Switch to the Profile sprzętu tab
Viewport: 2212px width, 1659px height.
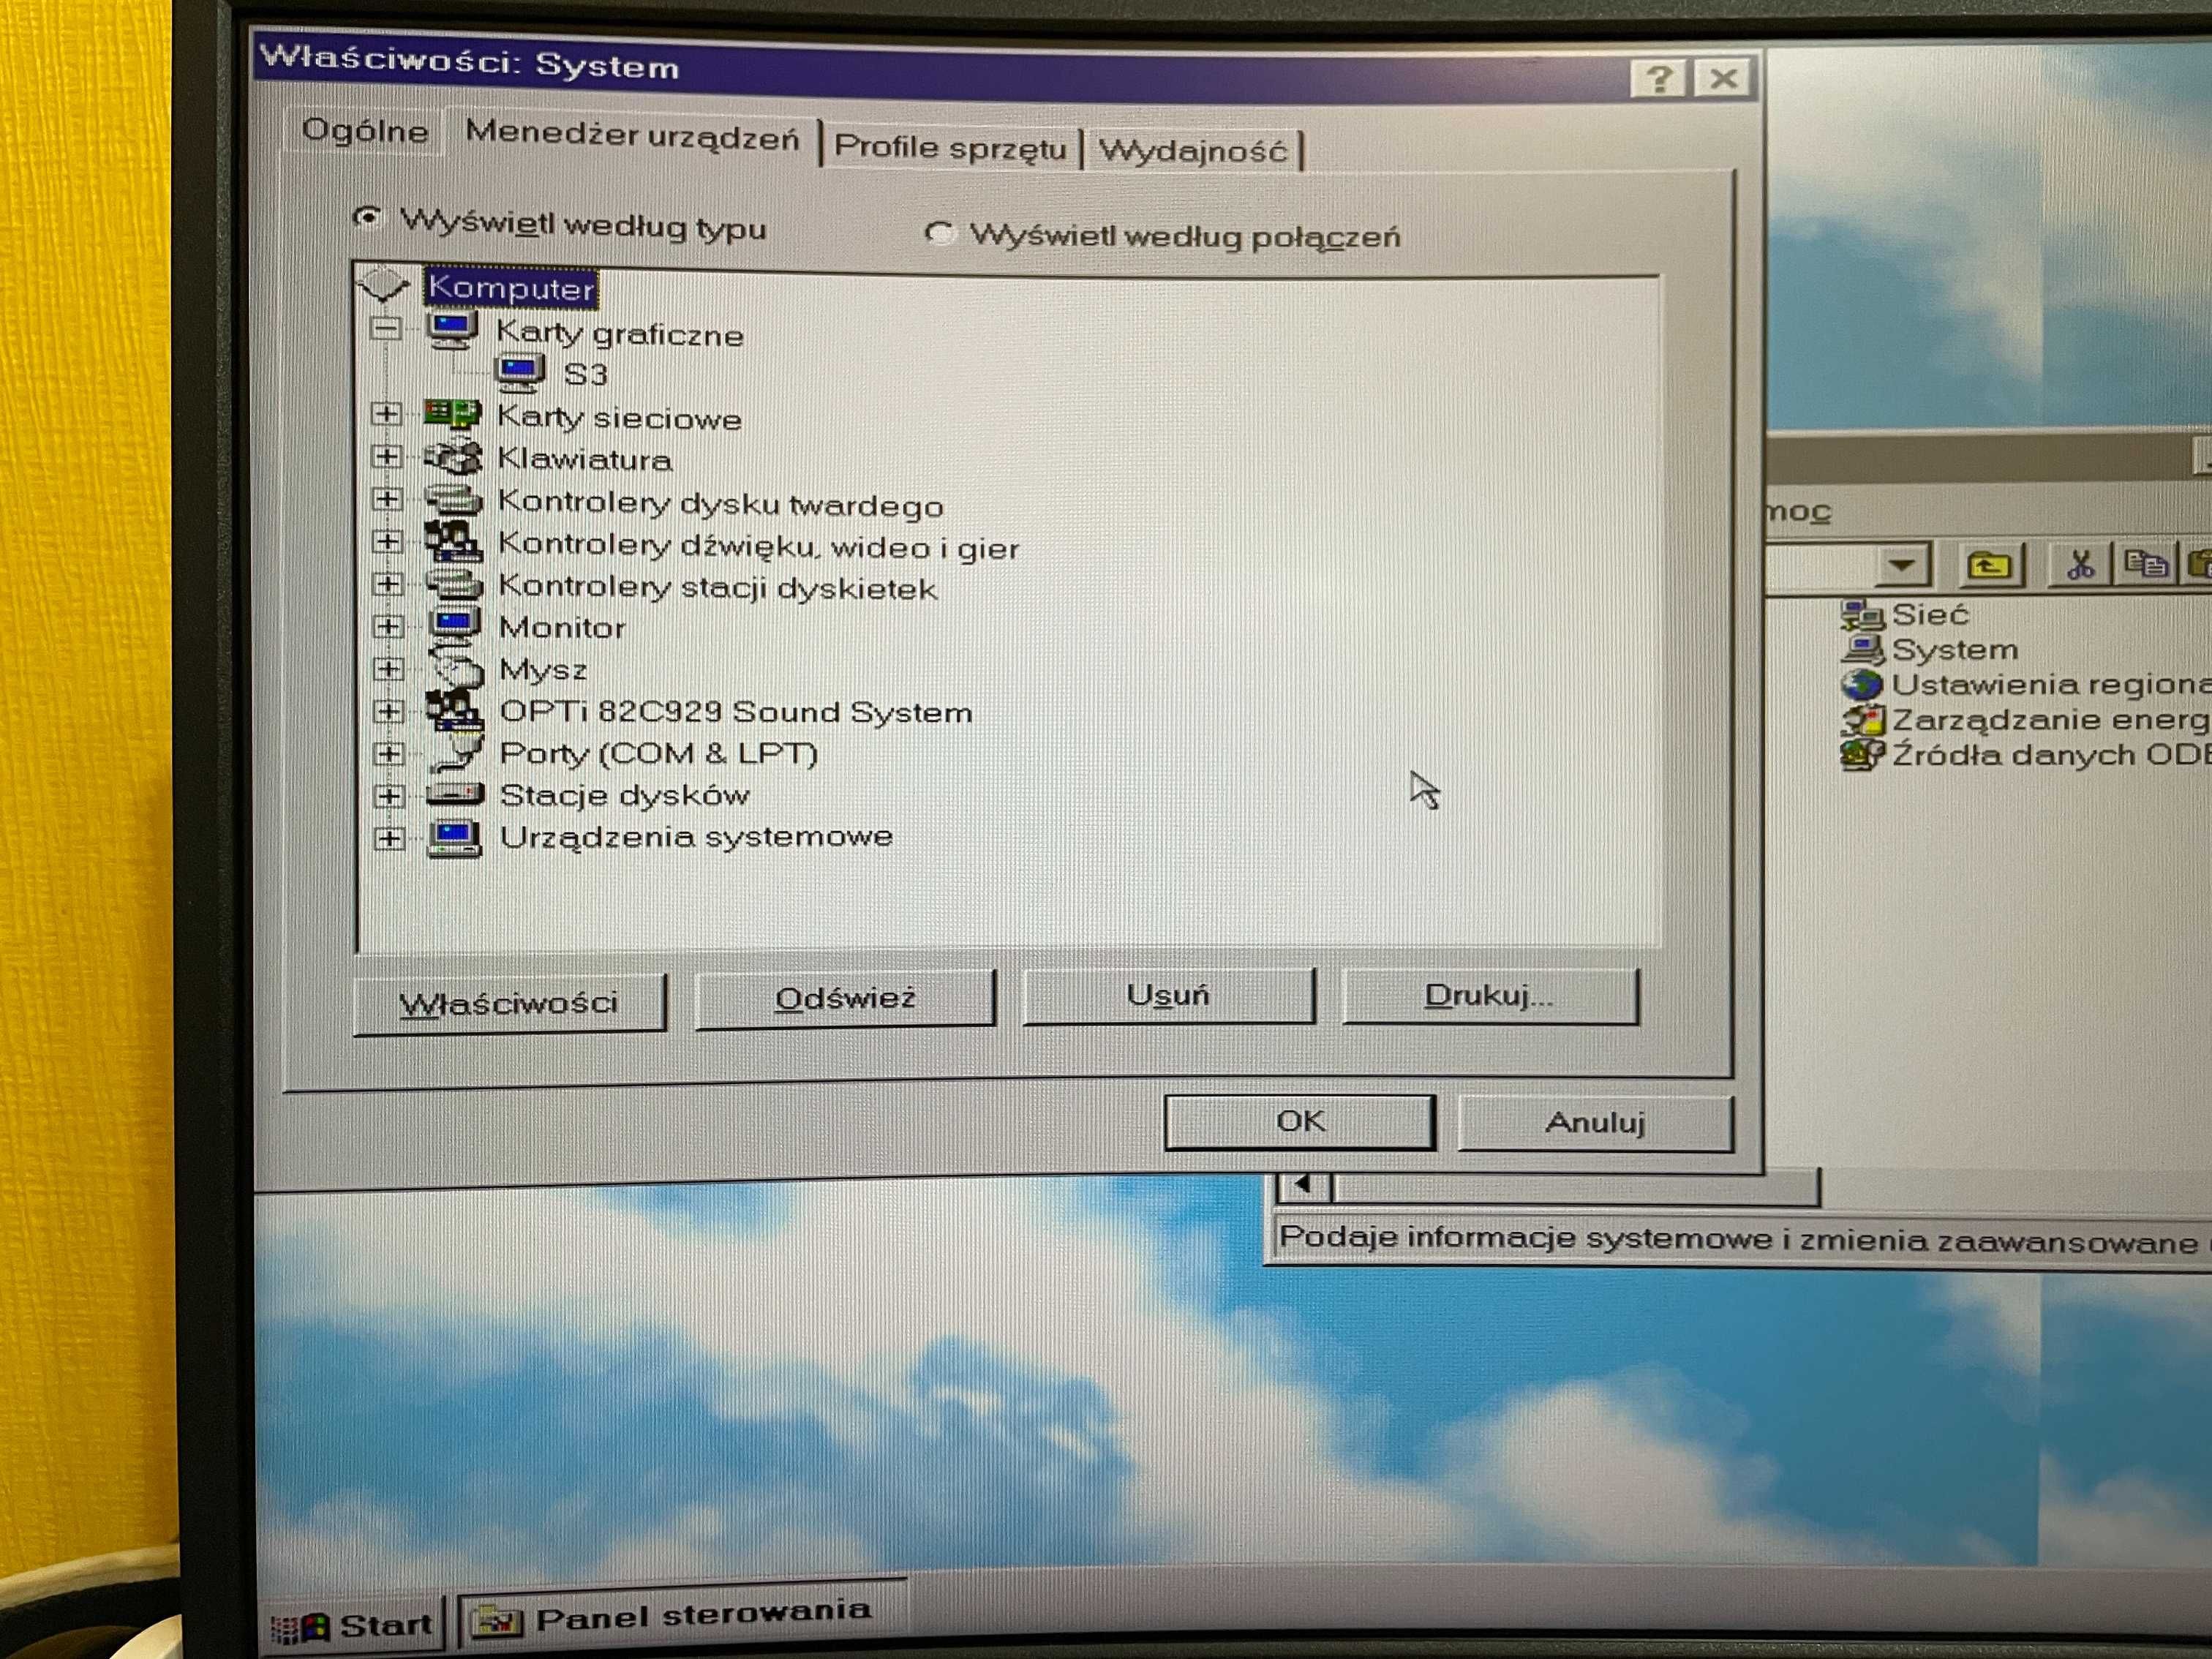click(x=950, y=147)
